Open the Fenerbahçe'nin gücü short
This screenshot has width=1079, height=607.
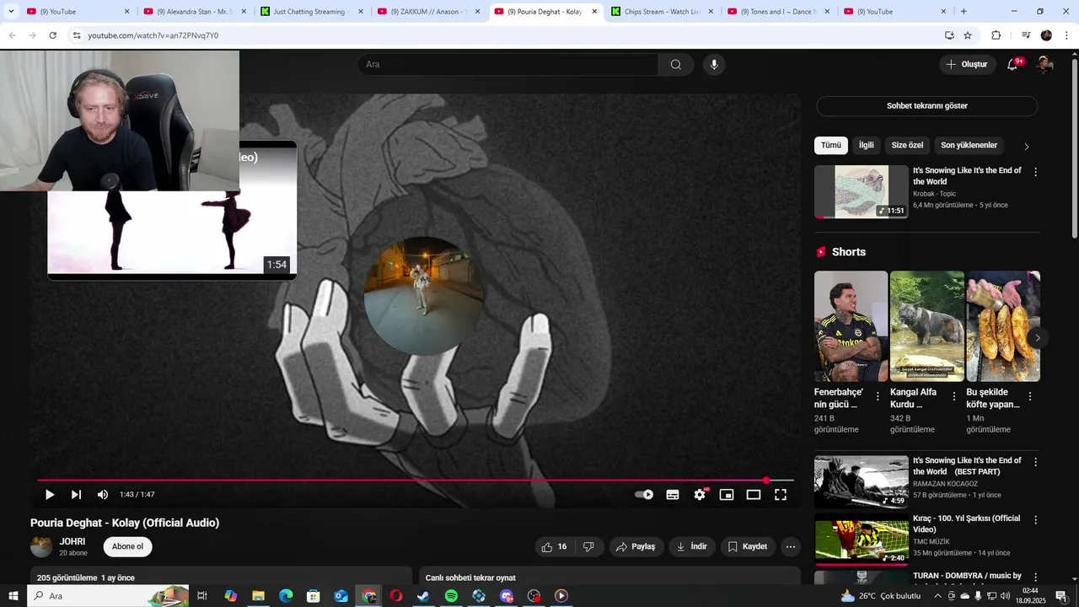click(851, 326)
